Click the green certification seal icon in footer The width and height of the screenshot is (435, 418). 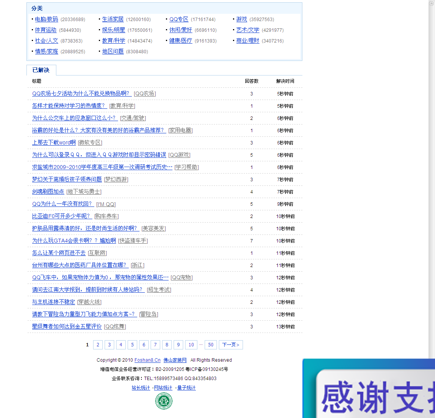(164, 401)
